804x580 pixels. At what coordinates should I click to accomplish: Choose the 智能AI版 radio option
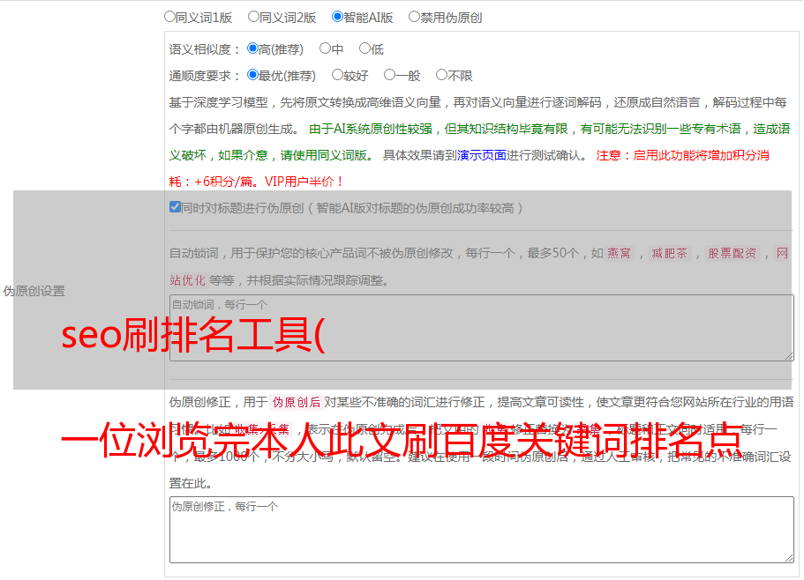337,17
